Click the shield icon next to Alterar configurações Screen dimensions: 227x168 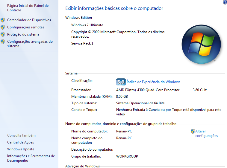click(193, 131)
